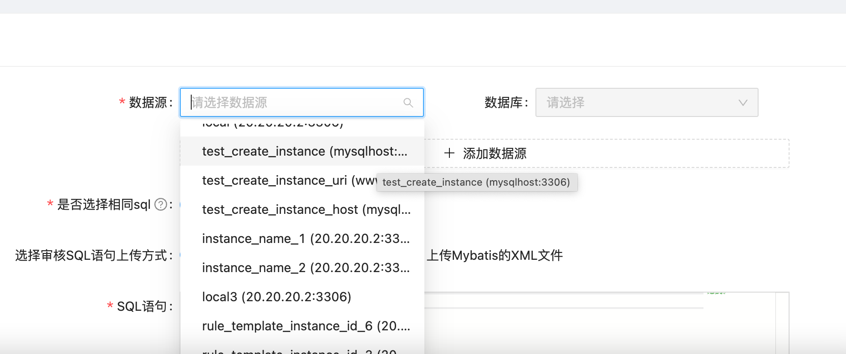Select instance_name_1 data source
Viewport: 846px width, 354px height.
pyautogui.click(x=302, y=238)
